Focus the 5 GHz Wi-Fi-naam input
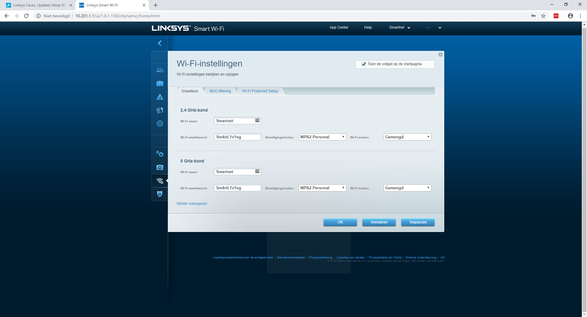 (238, 172)
